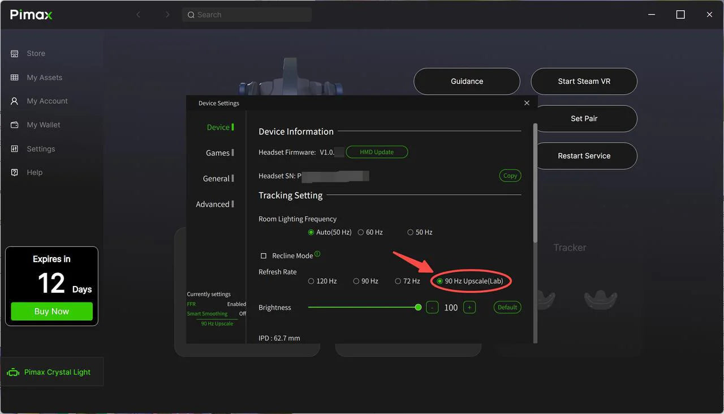Click the brightness slider handle

418,308
